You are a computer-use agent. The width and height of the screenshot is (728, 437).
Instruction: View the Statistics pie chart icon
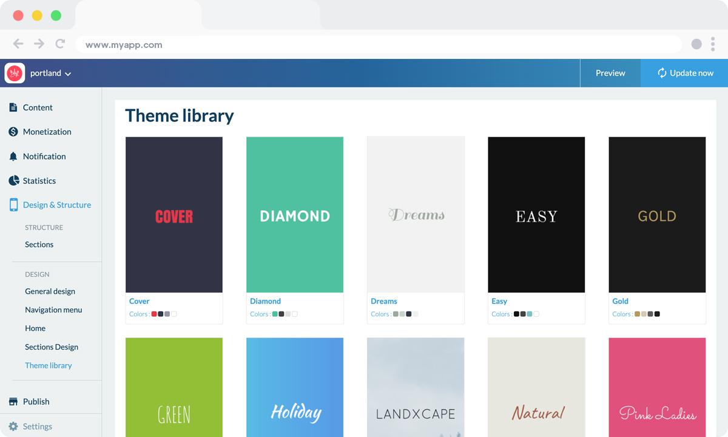point(13,180)
